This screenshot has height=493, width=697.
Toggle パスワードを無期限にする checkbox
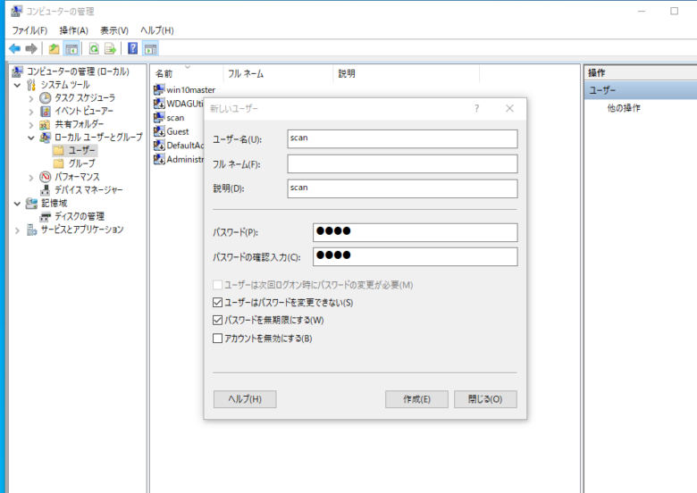[217, 321]
